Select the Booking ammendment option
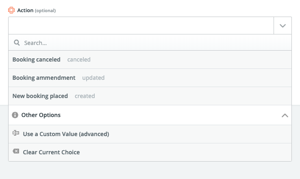300x179 pixels. (150, 78)
